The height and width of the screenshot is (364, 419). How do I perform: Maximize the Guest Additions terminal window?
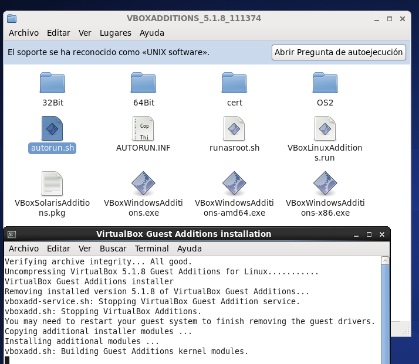click(x=369, y=234)
